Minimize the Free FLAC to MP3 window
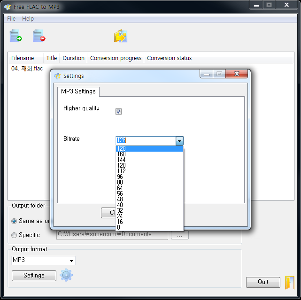This screenshot has width=301, height=300. 256,5
